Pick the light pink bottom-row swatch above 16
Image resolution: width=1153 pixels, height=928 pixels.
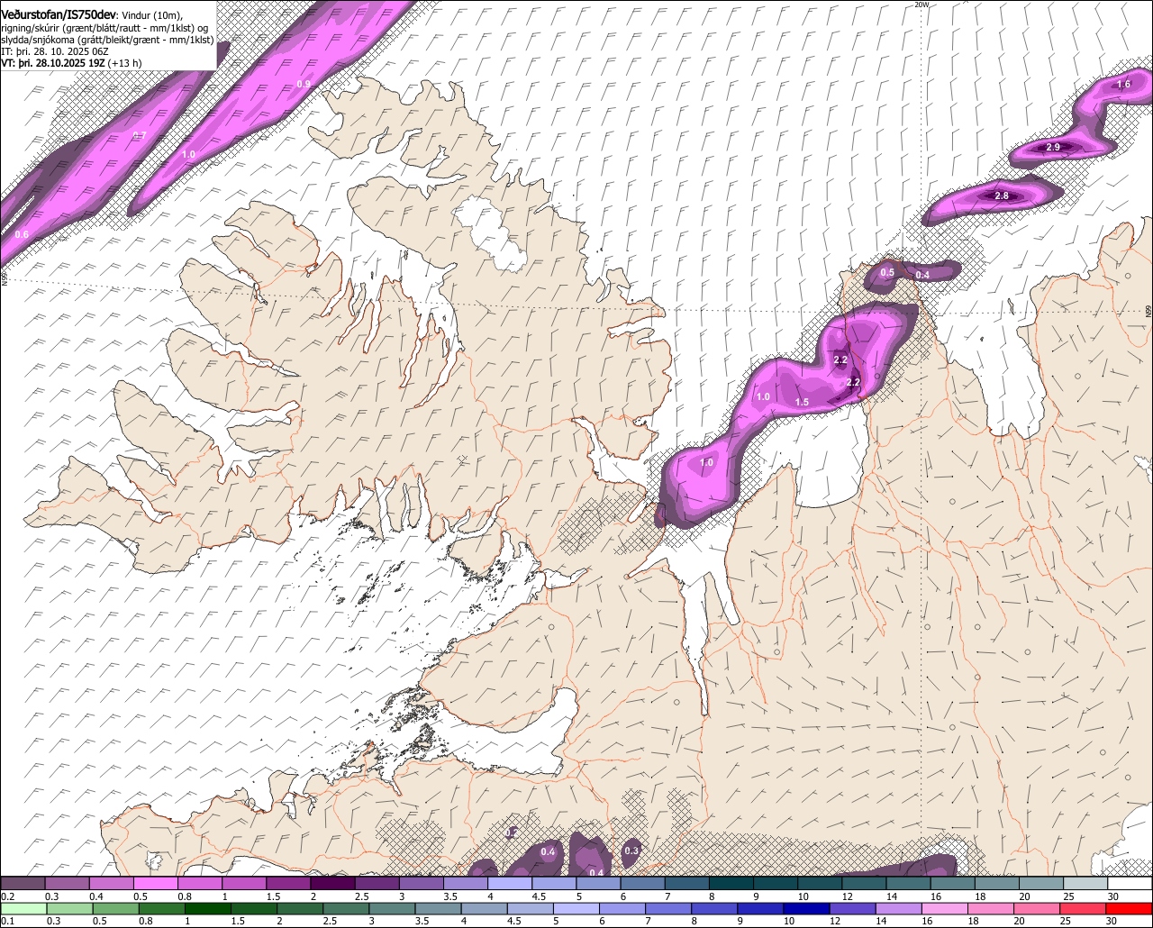point(946,908)
